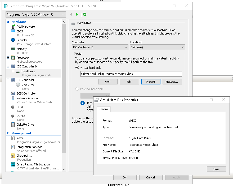Click the Browse button for the virtual disk

point(172,82)
